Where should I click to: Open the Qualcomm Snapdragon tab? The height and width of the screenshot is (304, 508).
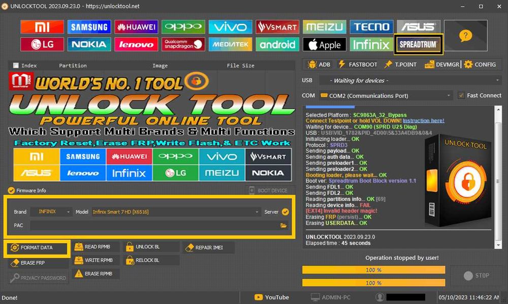(x=183, y=44)
